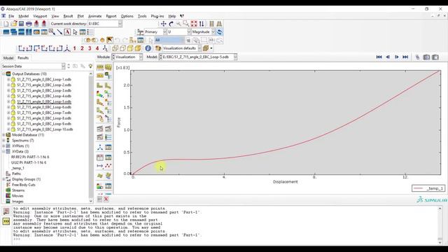The height and width of the screenshot is (252, 448).
Task: Select _temp_1 XY data item
Action: tap(17, 168)
